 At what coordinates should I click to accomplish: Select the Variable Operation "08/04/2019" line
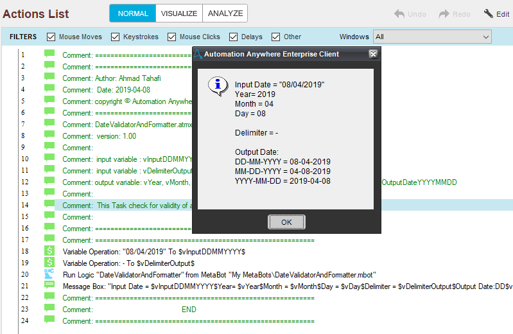153,252
